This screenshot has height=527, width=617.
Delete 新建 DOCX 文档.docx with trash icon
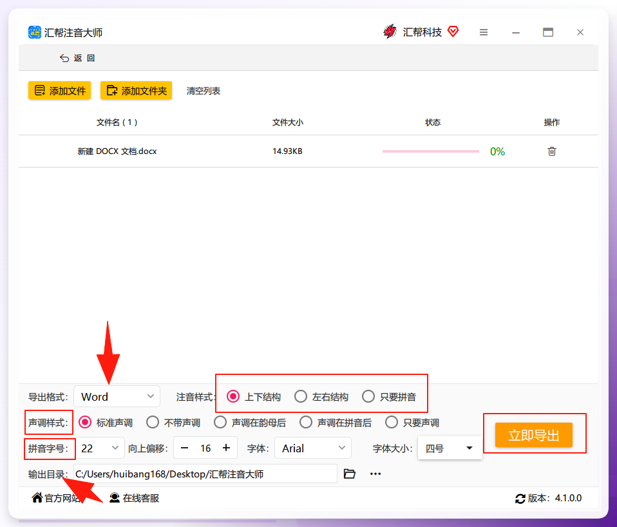tap(552, 151)
